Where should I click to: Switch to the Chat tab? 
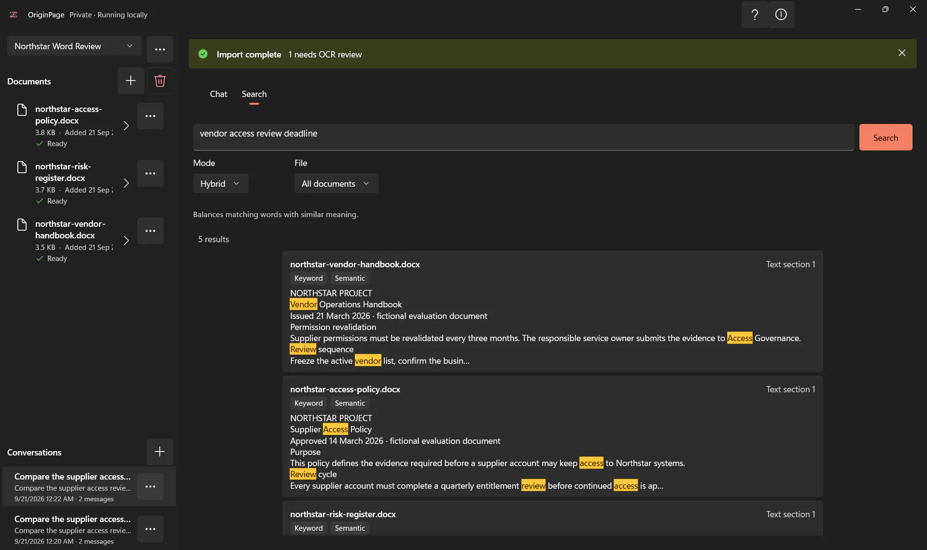click(218, 94)
